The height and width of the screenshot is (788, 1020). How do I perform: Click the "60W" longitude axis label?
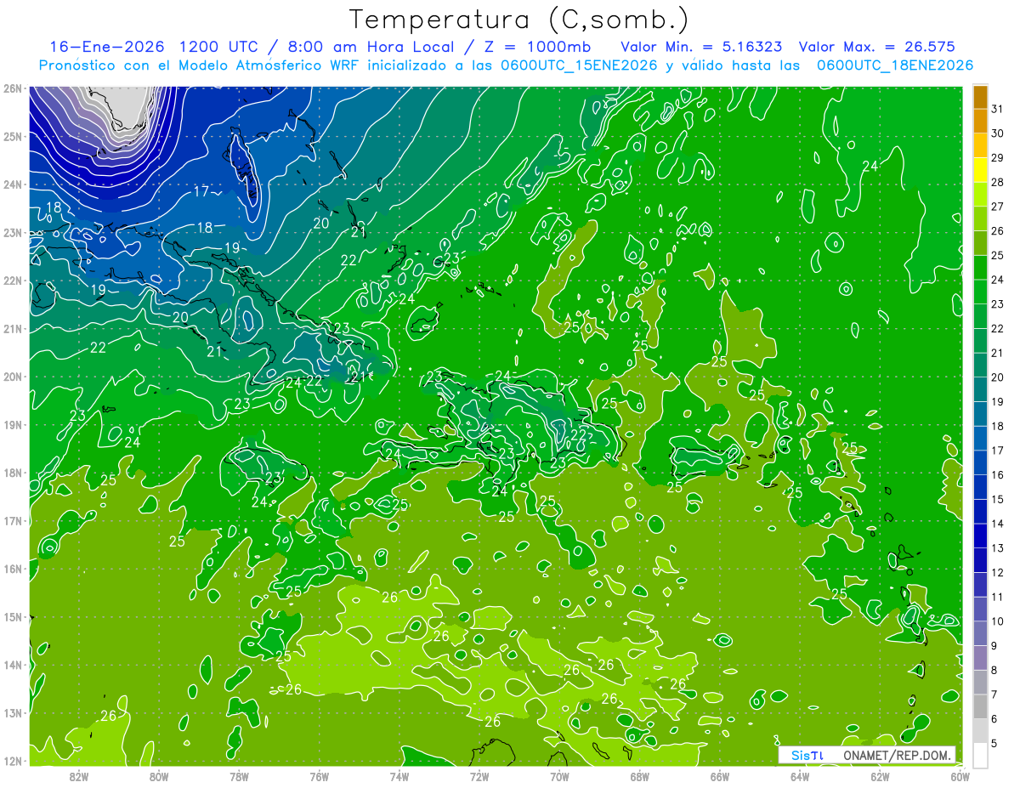click(960, 776)
